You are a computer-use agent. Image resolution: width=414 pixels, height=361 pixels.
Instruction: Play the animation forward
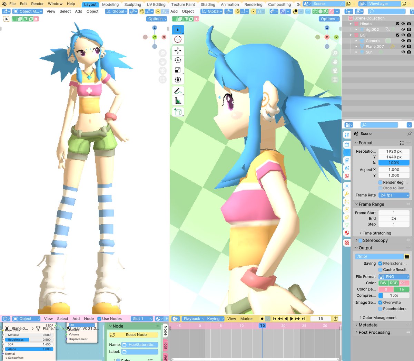292,319
